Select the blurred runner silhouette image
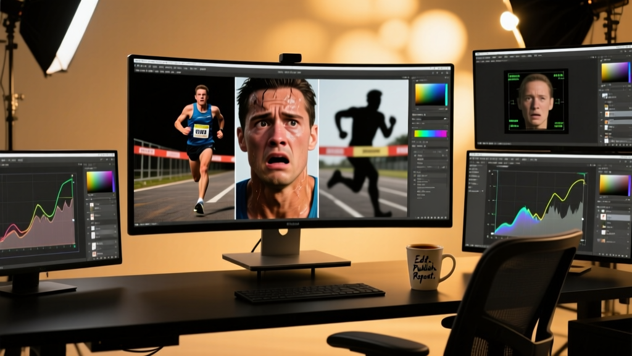Viewport: 632px width, 356px height. (x=364, y=148)
